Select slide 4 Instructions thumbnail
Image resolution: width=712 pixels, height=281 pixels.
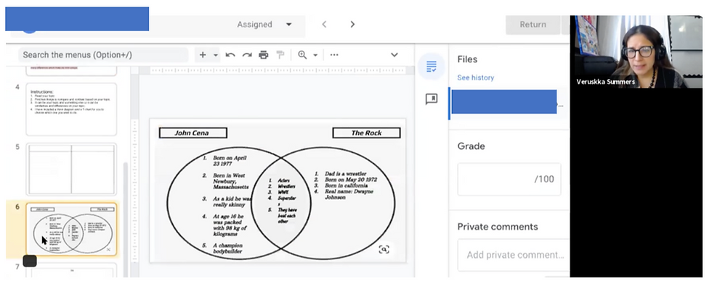[x=71, y=109]
